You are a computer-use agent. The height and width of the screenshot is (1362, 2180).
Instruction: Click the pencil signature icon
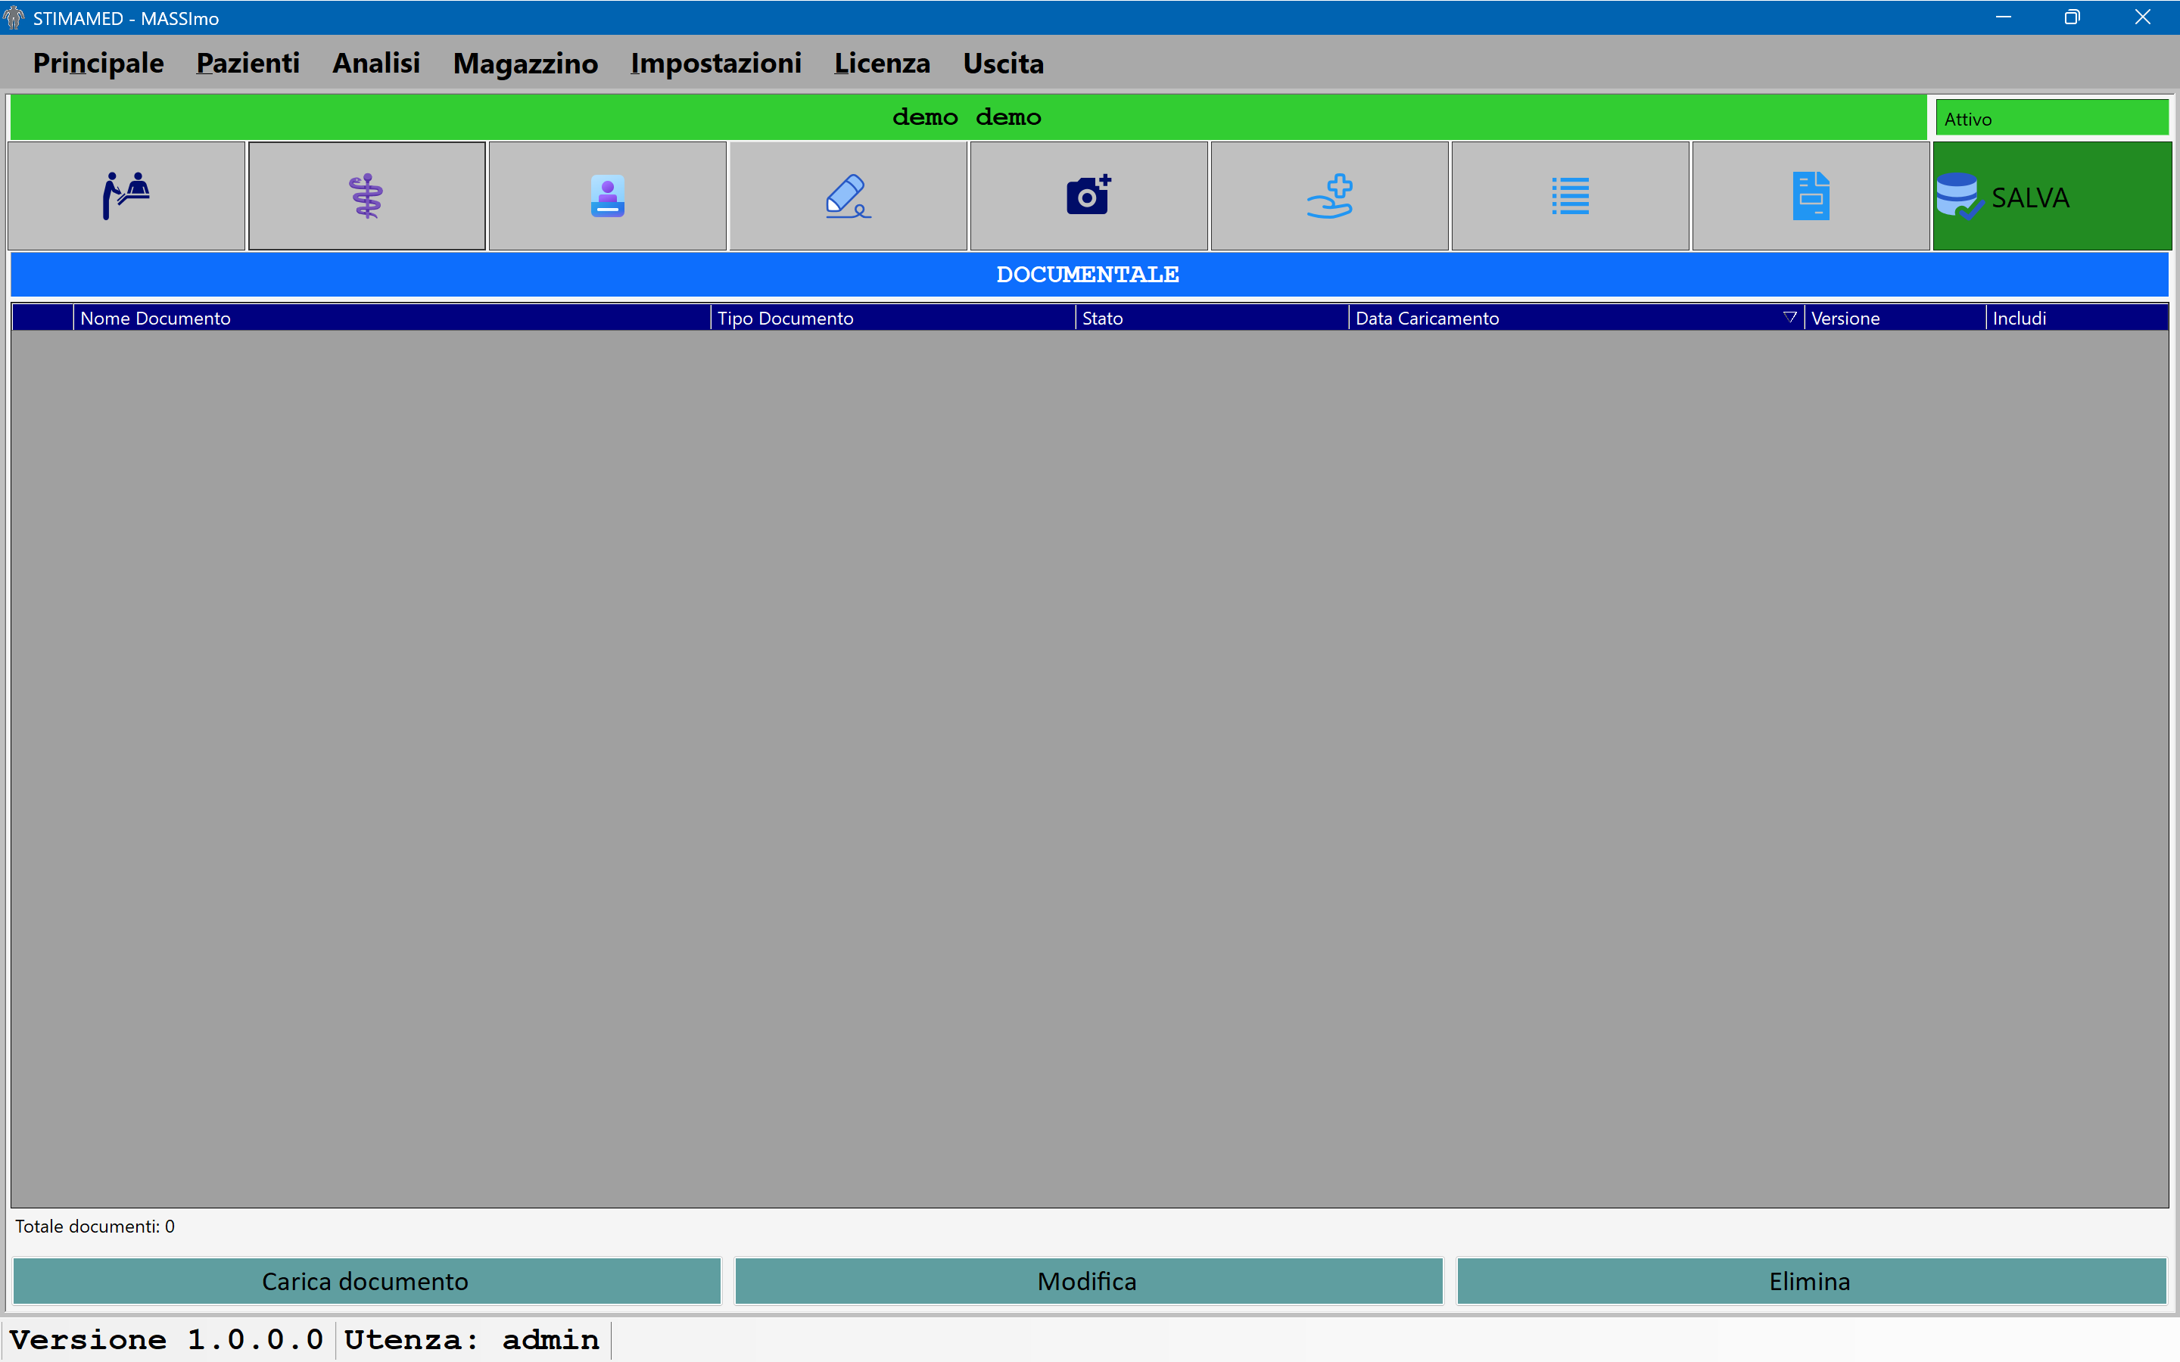[x=848, y=195]
